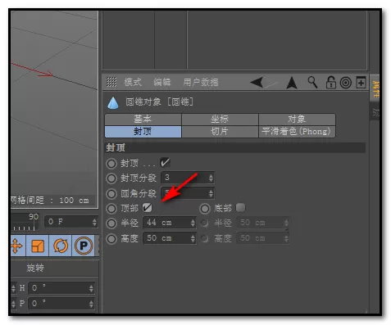The height and width of the screenshot is (325, 391).
Task: Click keyframe circle beside 封顶
Action: 111,164
